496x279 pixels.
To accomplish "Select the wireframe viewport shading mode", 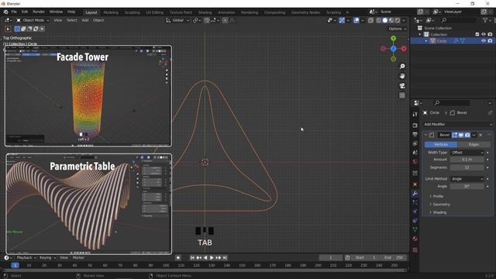I will [379, 20].
